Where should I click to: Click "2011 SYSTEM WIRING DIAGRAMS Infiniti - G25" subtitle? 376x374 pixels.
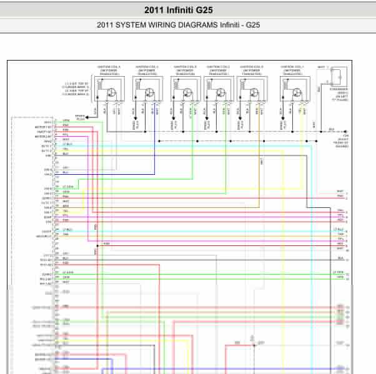(178, 25)
